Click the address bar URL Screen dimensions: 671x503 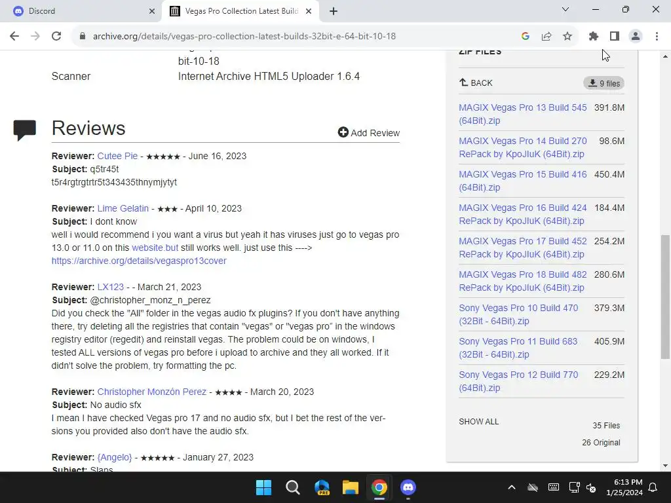[x=244, y=36]
